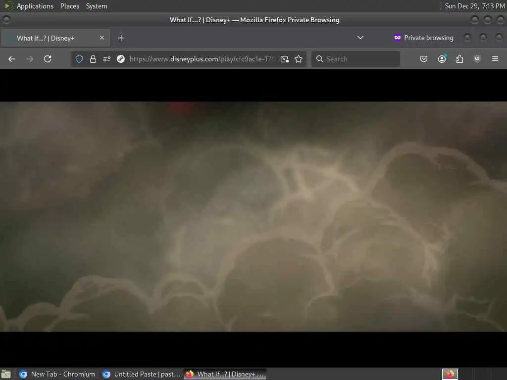Click the Disney+ URL in address bar
This screenshot has height=380, width=507.
(202, 59)
